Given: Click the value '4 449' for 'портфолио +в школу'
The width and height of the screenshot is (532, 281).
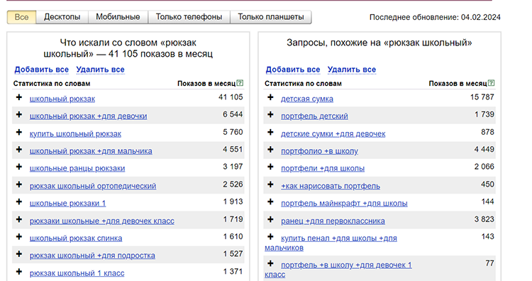Looking at the screenshot, I should [x=484, y=149].
